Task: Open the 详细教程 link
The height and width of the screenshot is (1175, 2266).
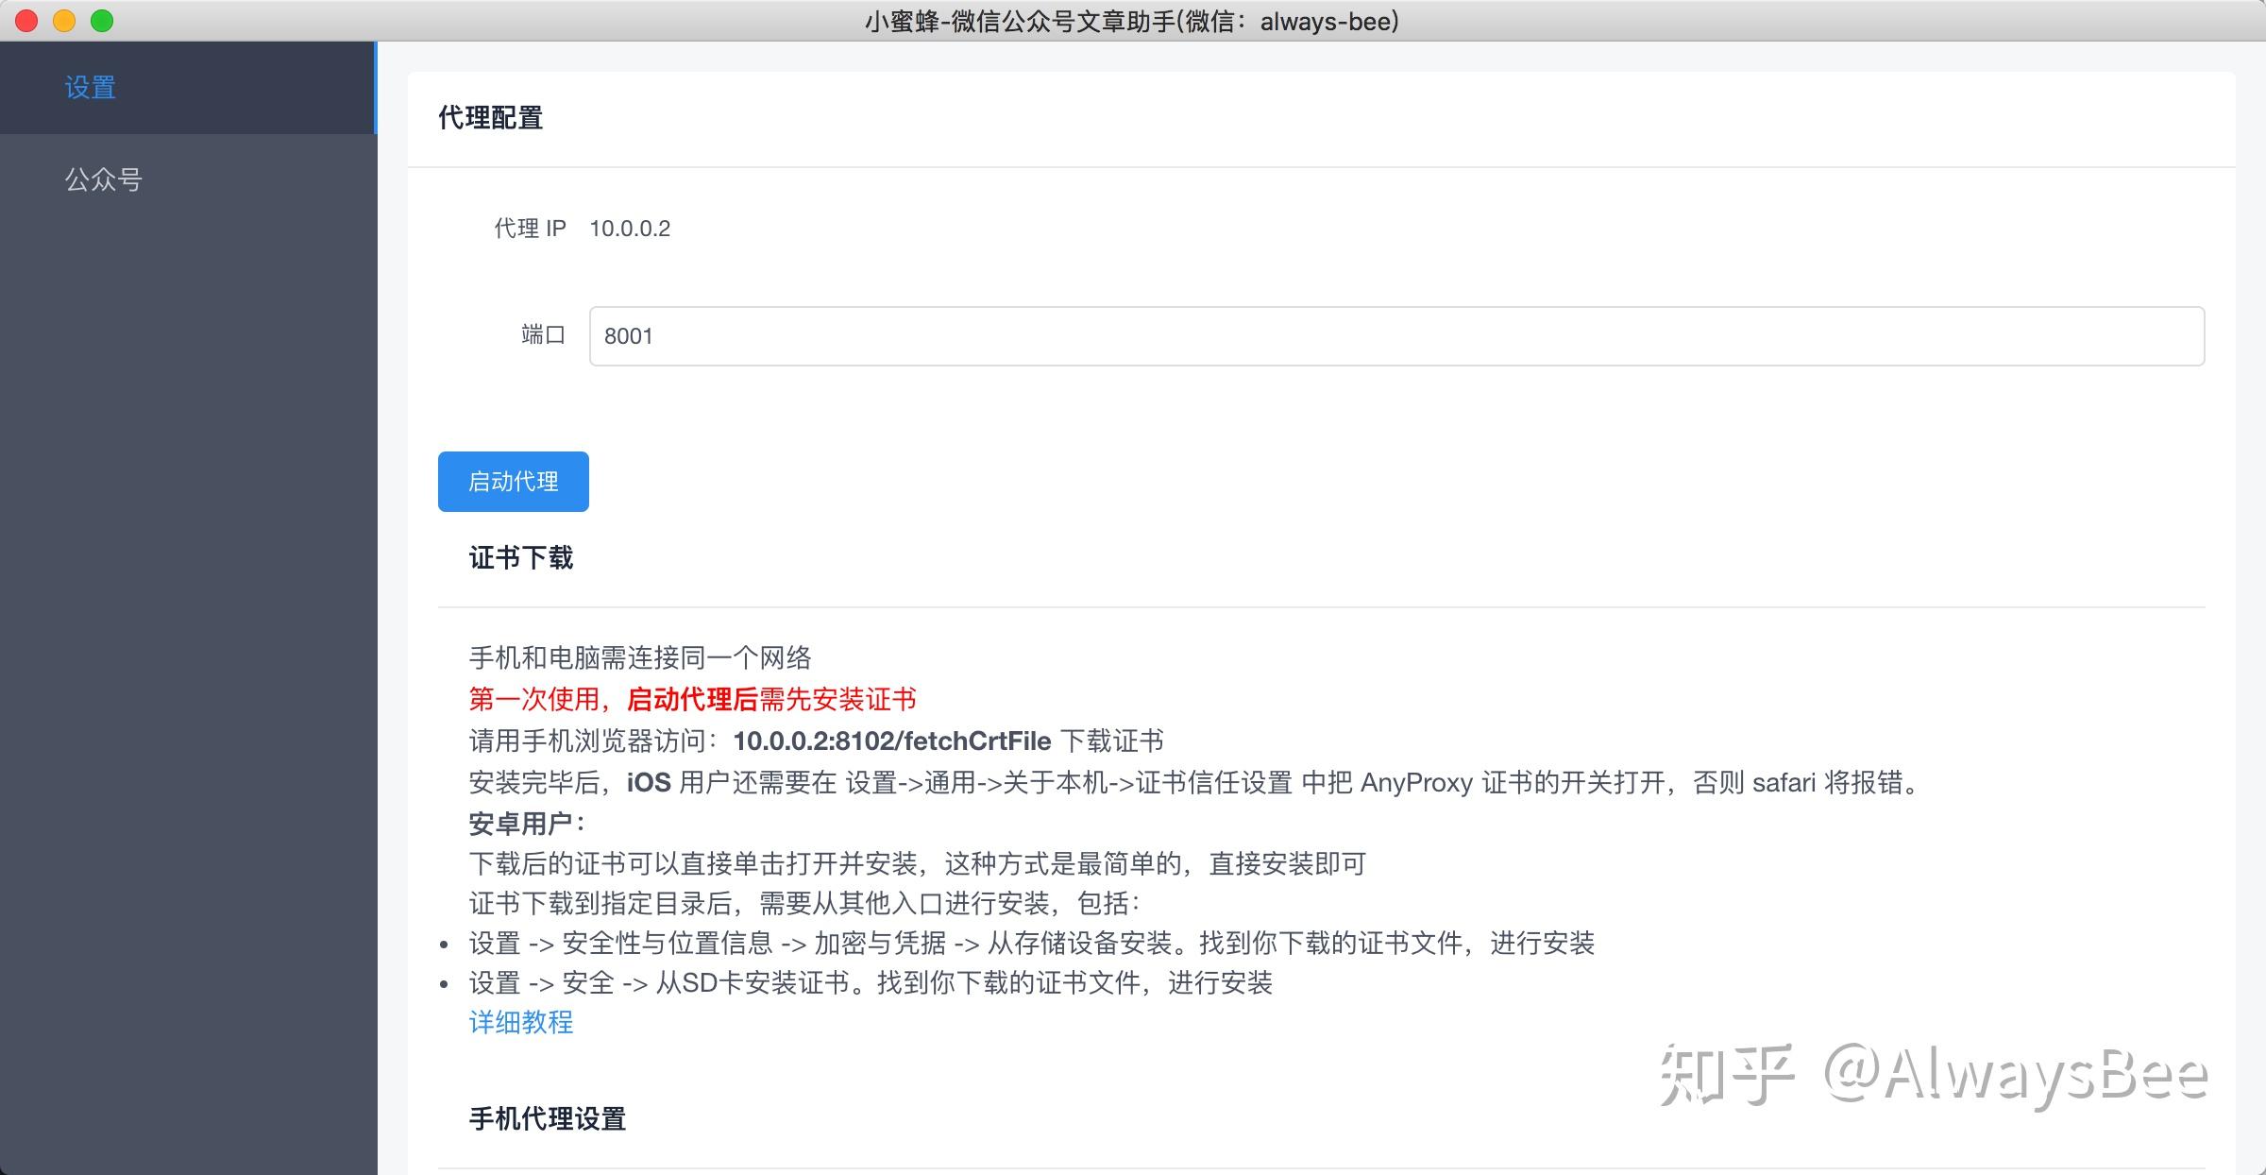Action: pyautogui.click(x=520, y=1022)
